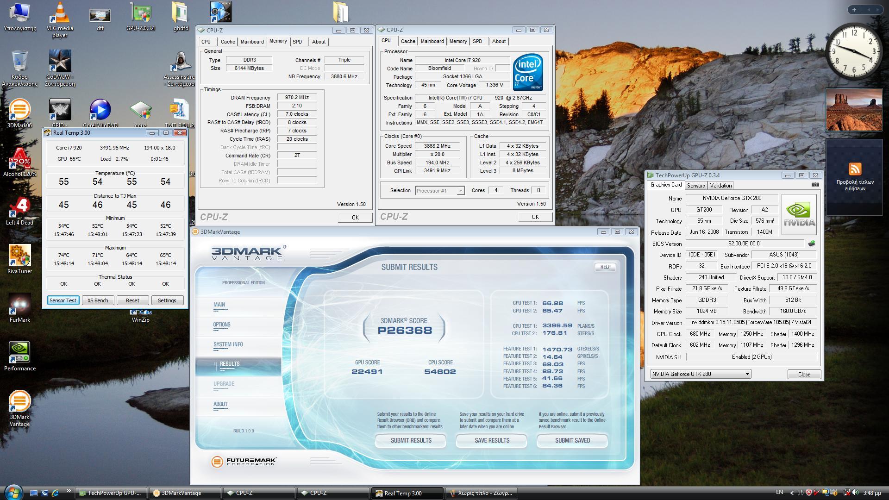Click the analog clock gadget
The width and height of the screenshot is (889, 500).
(x=854, y=52)
